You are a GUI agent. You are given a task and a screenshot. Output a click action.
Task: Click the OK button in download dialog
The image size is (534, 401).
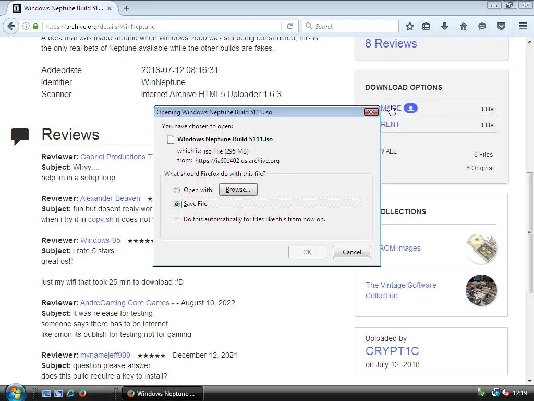[307, 252]
